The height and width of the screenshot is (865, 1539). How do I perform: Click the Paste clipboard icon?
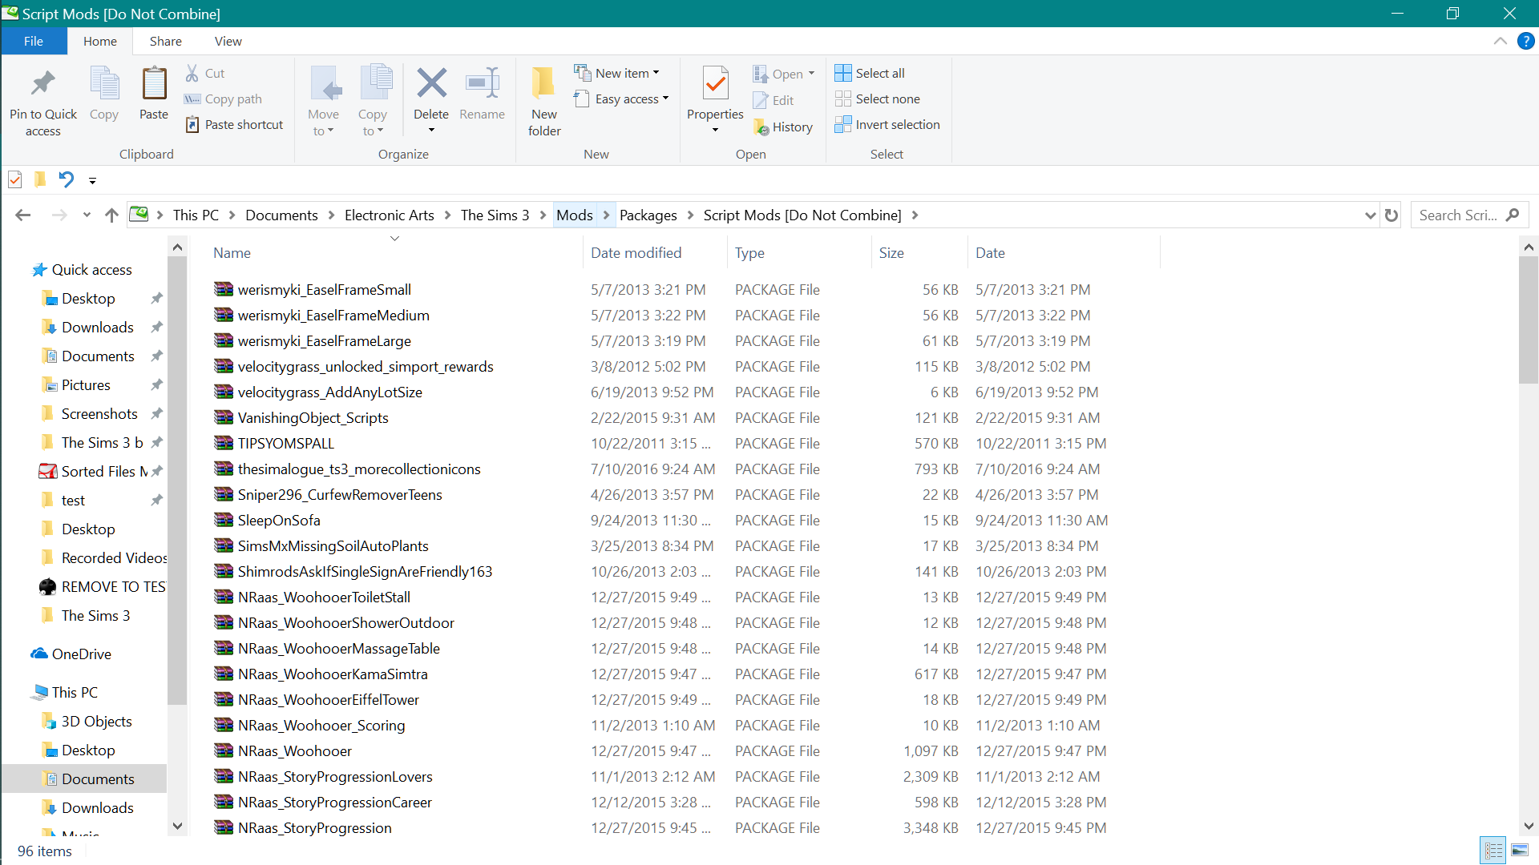(x=154, y=83)
